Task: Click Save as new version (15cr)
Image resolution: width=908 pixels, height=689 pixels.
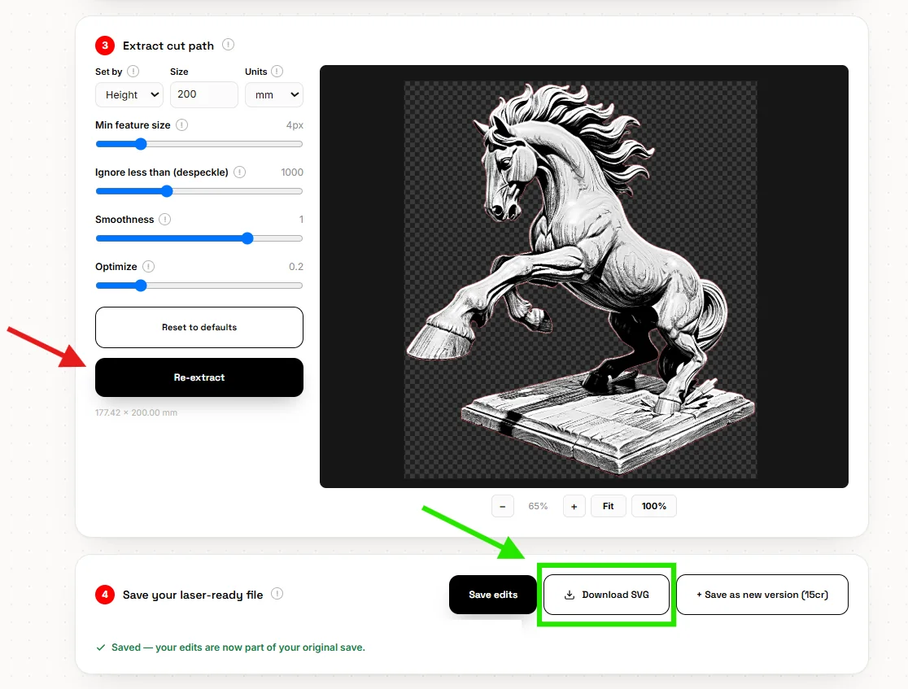Action: click(762, 595)
